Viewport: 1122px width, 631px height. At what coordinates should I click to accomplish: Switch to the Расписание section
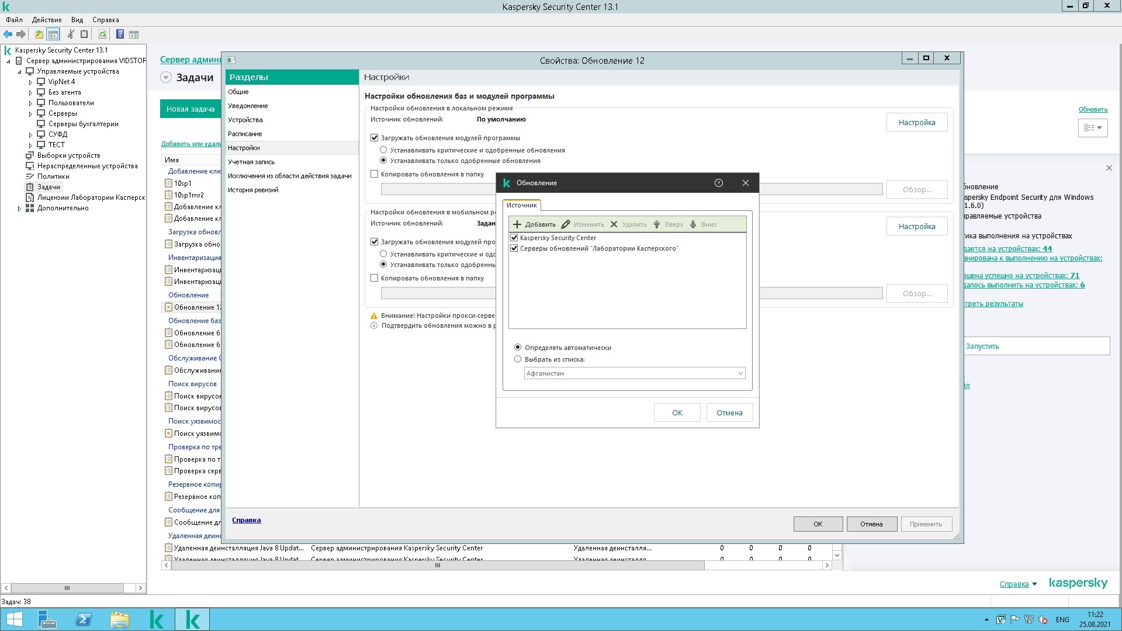tap(245, 134)
